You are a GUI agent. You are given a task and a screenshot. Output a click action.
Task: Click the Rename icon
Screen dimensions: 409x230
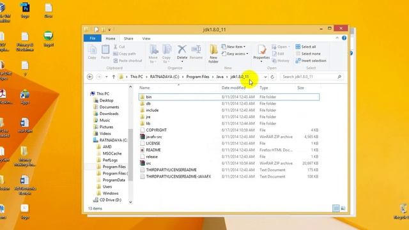click(196, 52)
